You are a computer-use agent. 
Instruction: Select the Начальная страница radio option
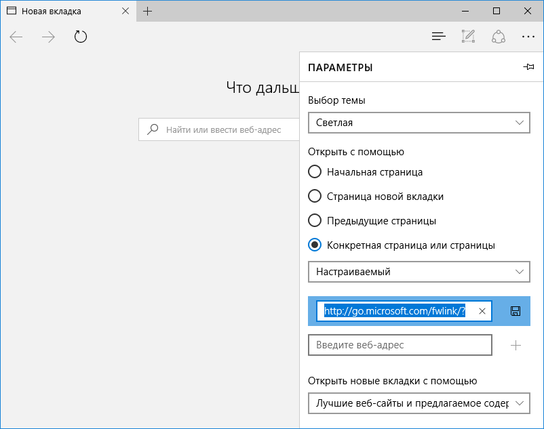(366, 172)
